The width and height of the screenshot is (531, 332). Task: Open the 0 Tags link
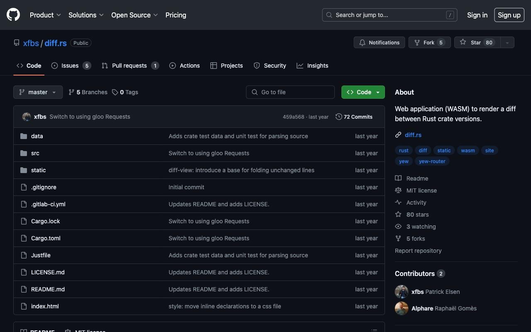(x=125, y=92)
